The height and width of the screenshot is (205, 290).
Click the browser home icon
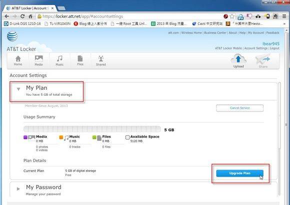[30, 16]
